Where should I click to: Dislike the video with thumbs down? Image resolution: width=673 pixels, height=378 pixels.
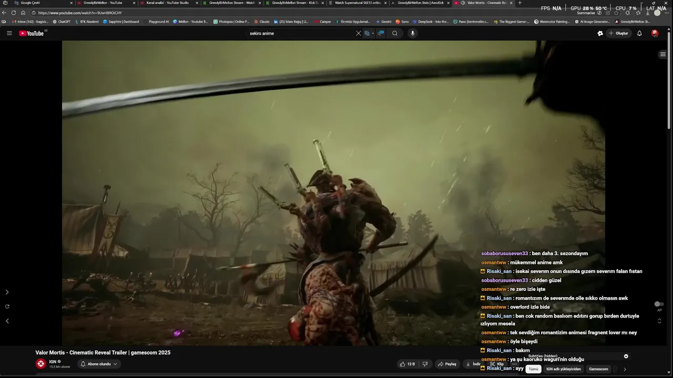pyautogui.click(x=425, y=364)
